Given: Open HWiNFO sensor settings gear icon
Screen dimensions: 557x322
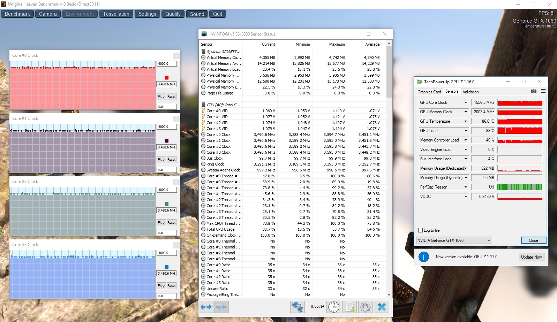Looking at the screenshot, I should click(x=365, y=307).
